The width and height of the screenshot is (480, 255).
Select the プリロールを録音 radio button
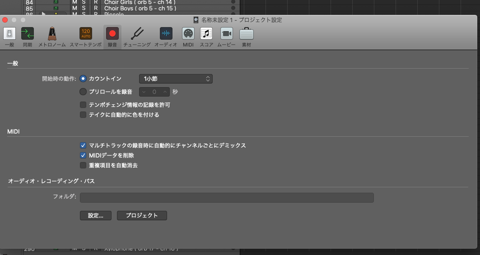83,92
